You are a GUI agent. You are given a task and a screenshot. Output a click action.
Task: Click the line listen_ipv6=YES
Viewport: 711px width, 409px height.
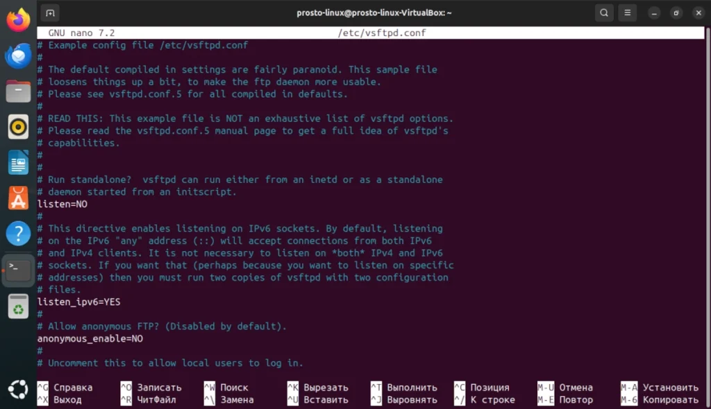coord(79,302)
